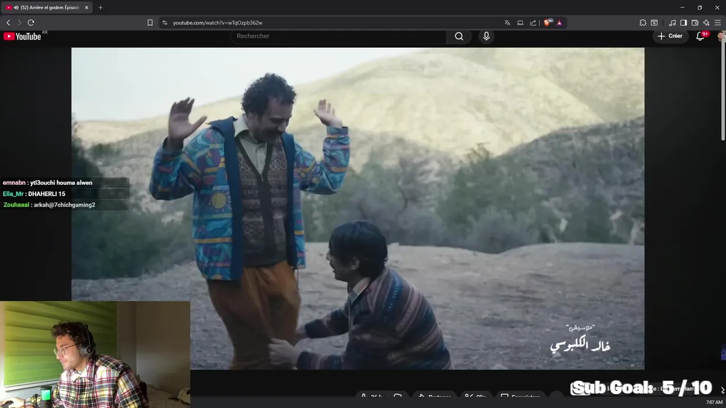Open the extensions puzzle icon
Image resolution: width=726 pixels, height=408 pixels.
(643, 23)
